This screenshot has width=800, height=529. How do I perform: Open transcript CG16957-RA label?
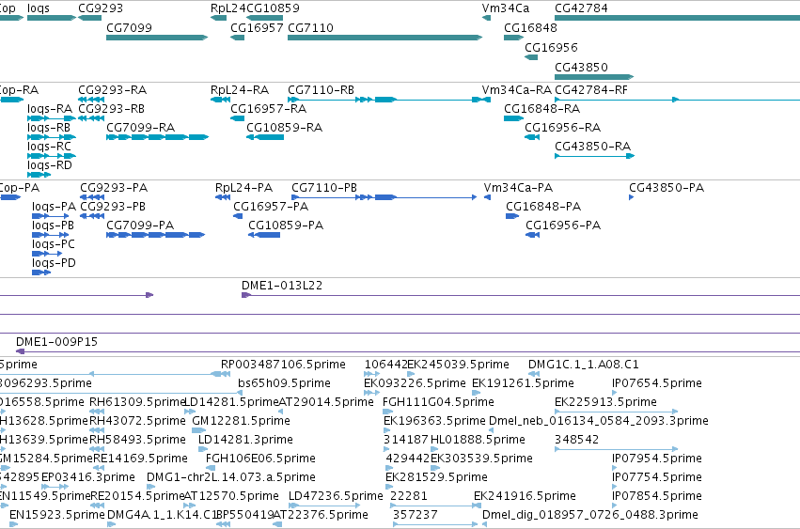(x=268, y=109)
